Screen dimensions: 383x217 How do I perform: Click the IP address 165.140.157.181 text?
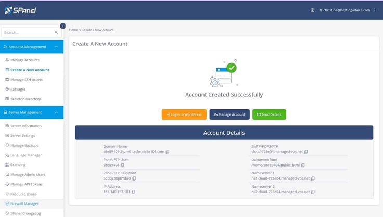[x=117, y=192]
